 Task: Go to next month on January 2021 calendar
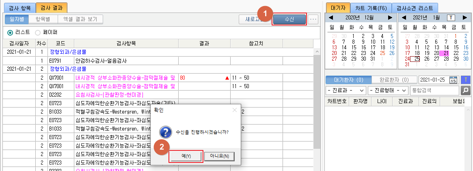click(464, 17)
